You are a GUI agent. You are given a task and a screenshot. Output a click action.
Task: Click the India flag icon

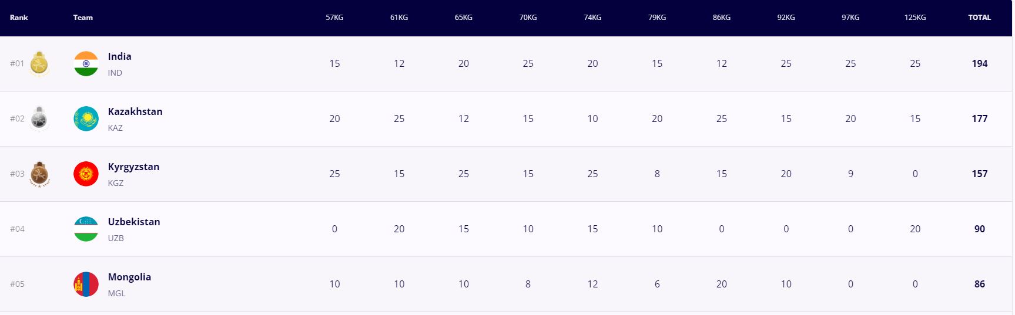86,64
